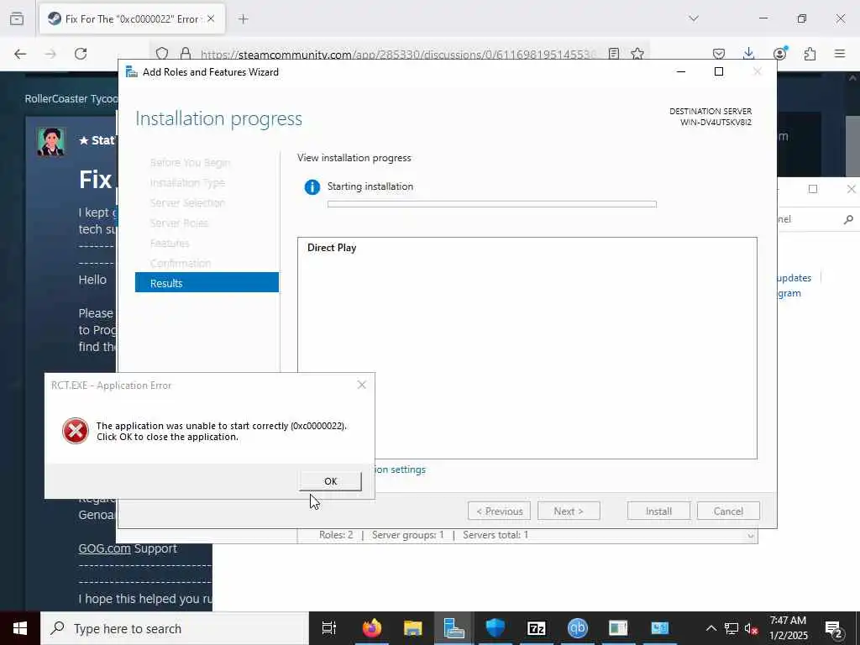The height and width of the screenshot is (645, 860).
Task: Click Confirmation step in wizard sidebar
Action: 181,263
